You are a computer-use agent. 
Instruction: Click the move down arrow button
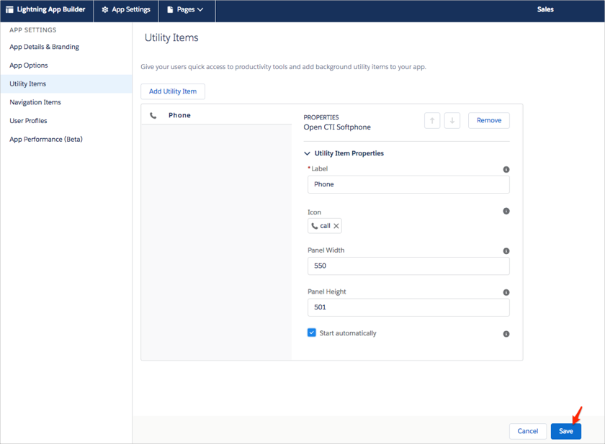point(452,121)
